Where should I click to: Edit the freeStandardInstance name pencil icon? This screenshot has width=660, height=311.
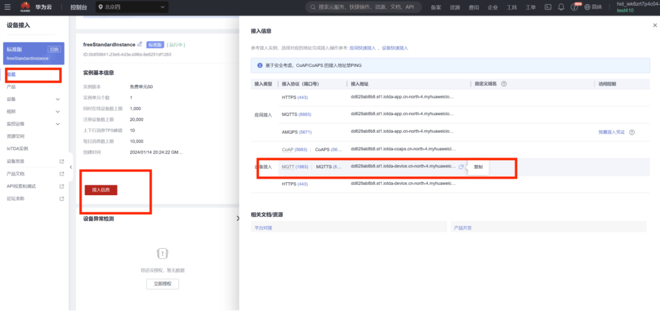pos(140,44)
